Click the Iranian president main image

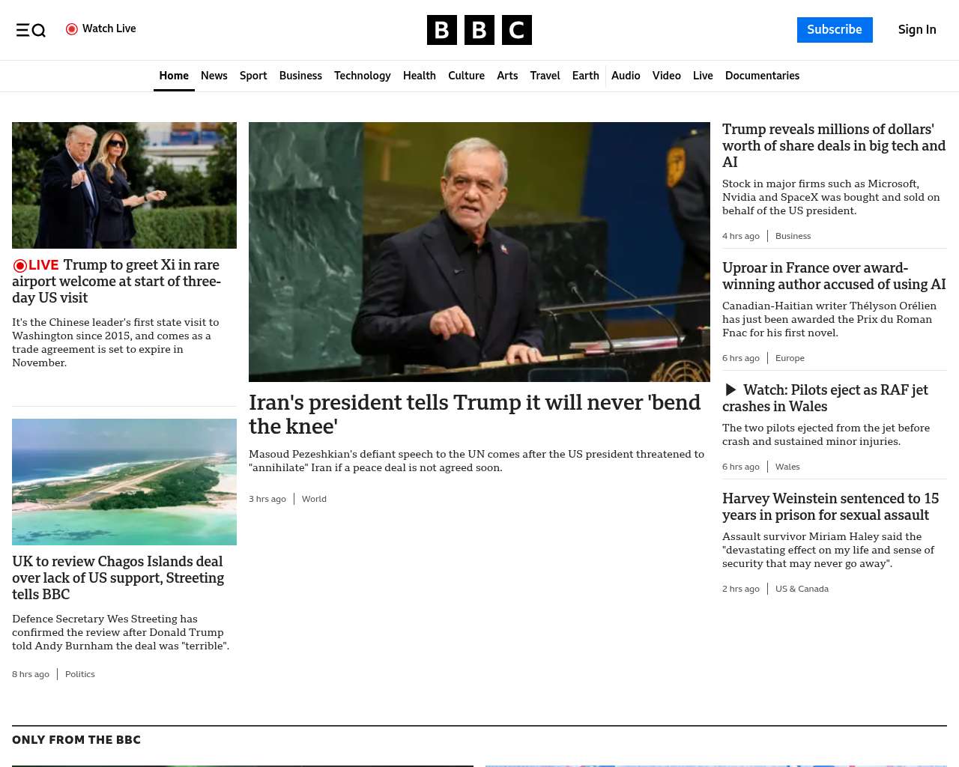(x=479, y=252)
